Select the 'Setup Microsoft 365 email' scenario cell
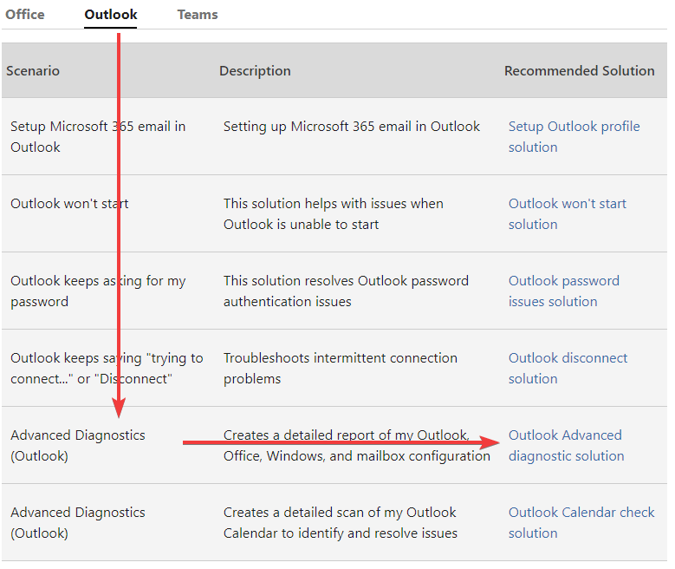The image size is (675, 569). pos(97,137)
